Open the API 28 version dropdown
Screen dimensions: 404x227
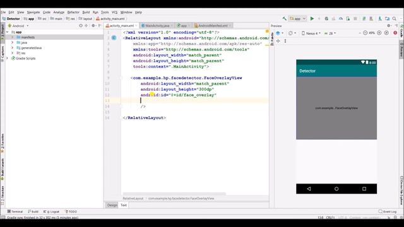(x=330, y=33)
